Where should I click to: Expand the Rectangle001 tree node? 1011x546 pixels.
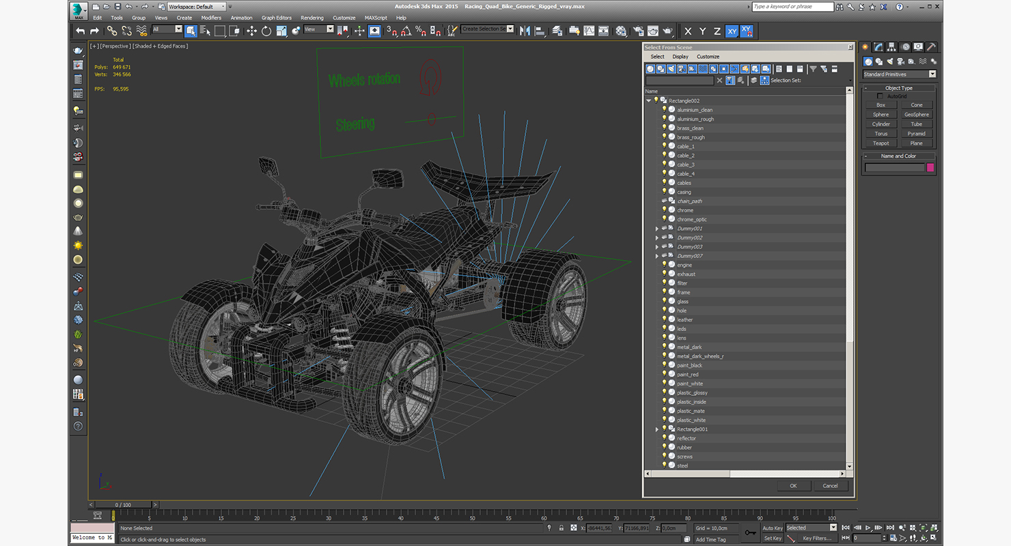click(657, 429)
